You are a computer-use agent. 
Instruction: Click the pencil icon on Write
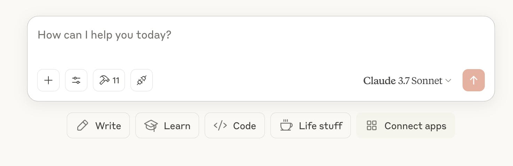[x=82, y=125]
